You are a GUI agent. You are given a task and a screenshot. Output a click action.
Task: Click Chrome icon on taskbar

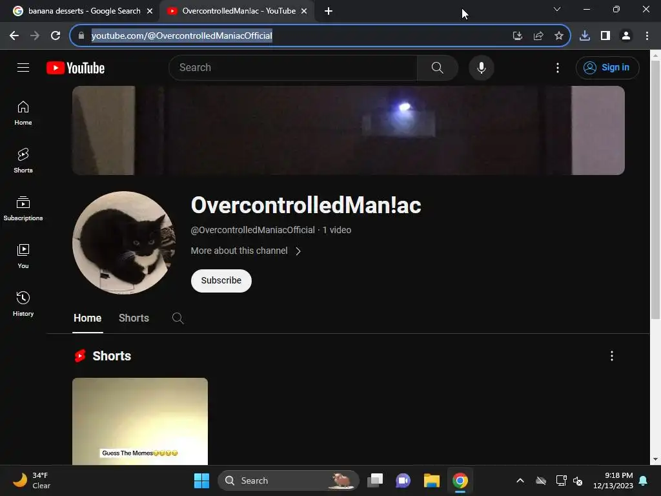tap(460, 480)
